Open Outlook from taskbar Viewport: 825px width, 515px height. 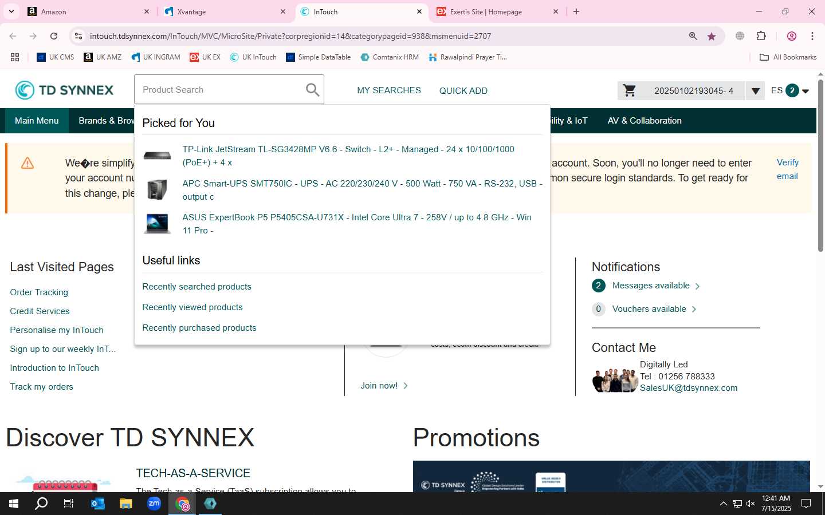tap(98, 504)
